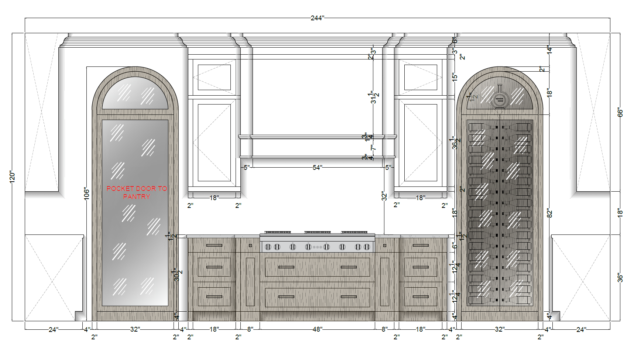Click the small square outlet left of range

[250, 246]
